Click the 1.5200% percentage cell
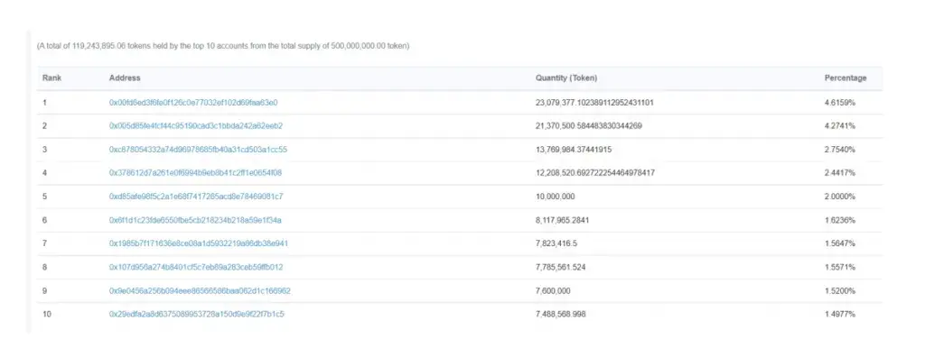 point(840,291)
